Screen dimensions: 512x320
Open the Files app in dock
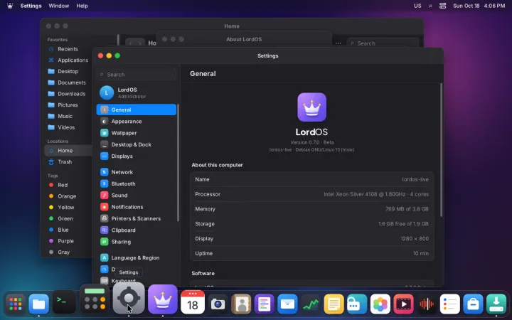click(x=39, y=304)
